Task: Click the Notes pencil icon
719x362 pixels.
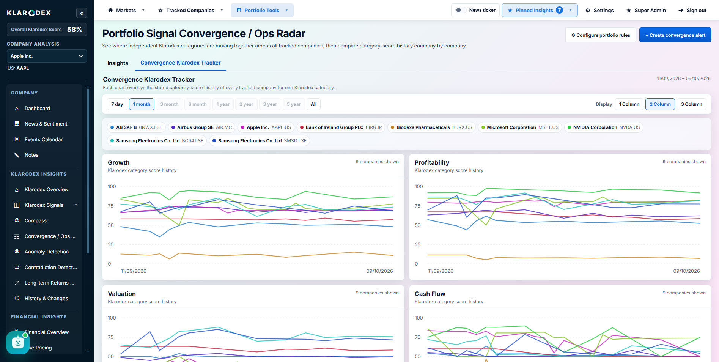Action: coord(17,155)
